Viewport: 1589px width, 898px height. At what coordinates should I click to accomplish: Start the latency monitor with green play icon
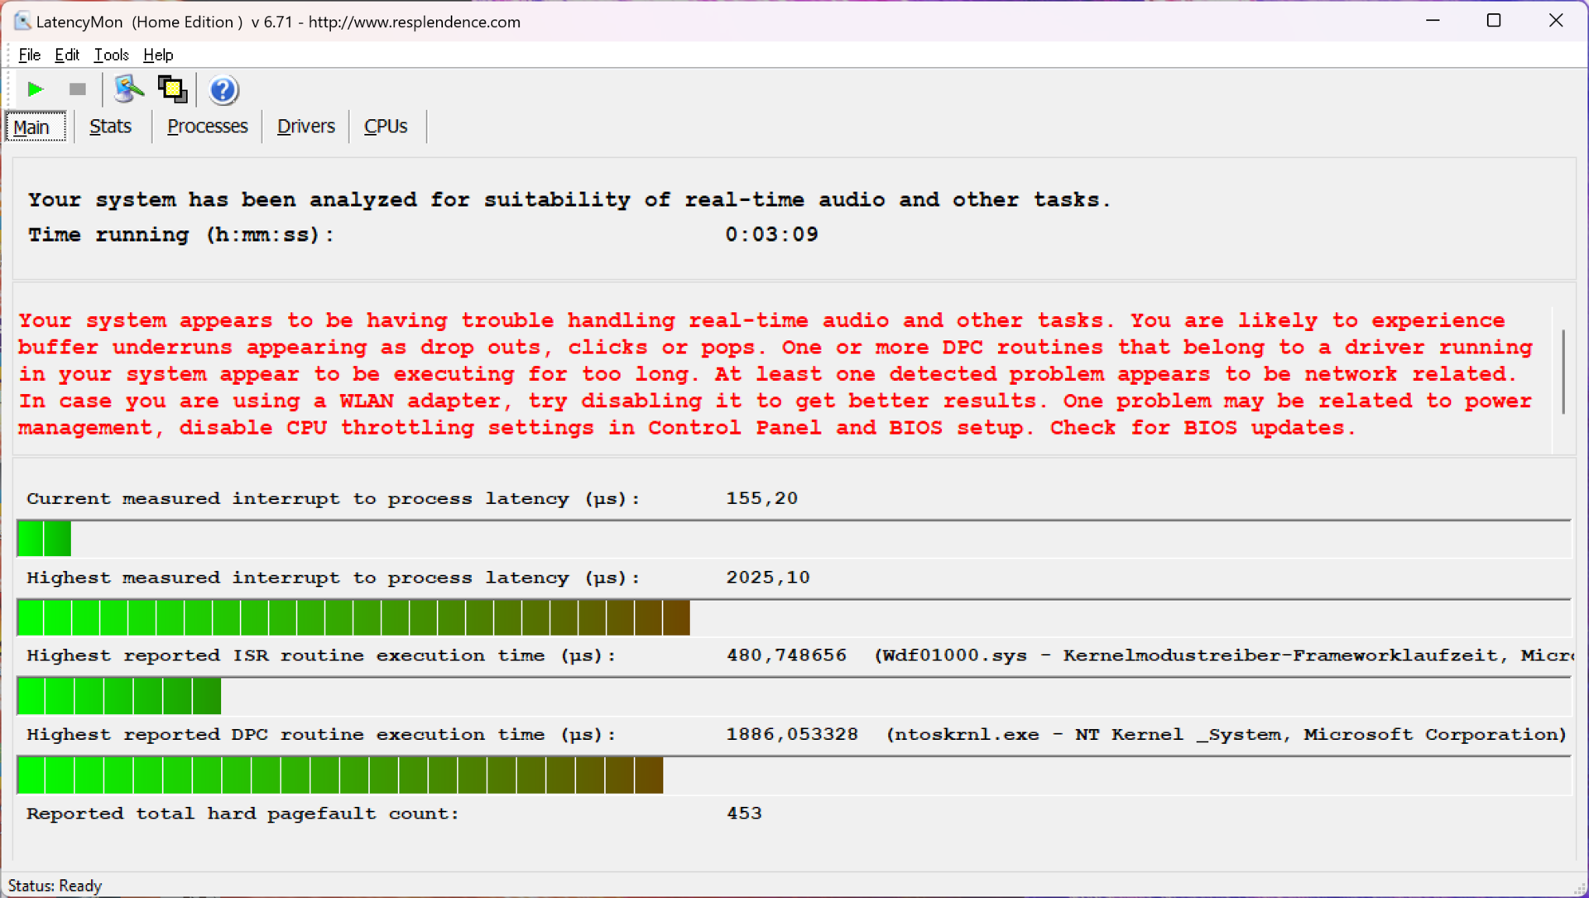[35, 89]
